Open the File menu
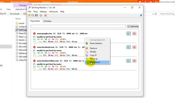The image size is (175, 98). click(30, 11)
